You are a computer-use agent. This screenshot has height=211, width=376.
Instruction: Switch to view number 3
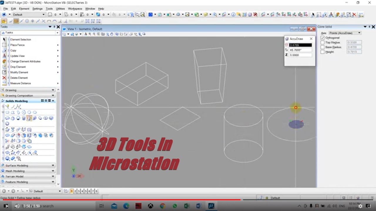coord(78,191)
